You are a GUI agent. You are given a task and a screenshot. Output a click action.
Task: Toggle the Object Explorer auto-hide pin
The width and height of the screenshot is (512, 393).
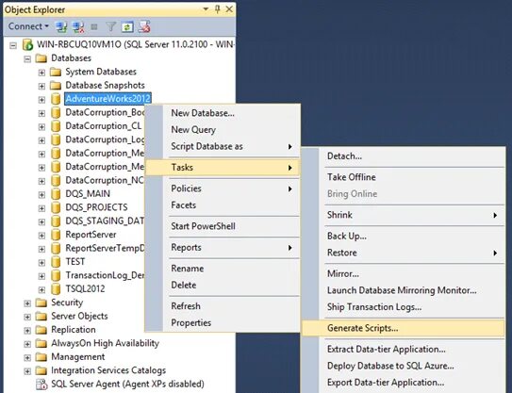pos(218,9)
